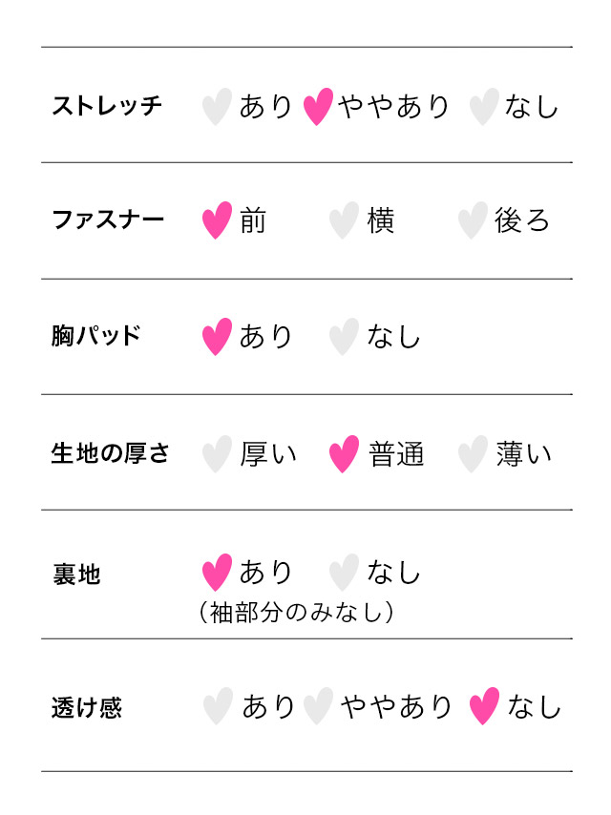The image size is (611, 815).
Task: Click the 透け感 row label
Action: point(86,708)
